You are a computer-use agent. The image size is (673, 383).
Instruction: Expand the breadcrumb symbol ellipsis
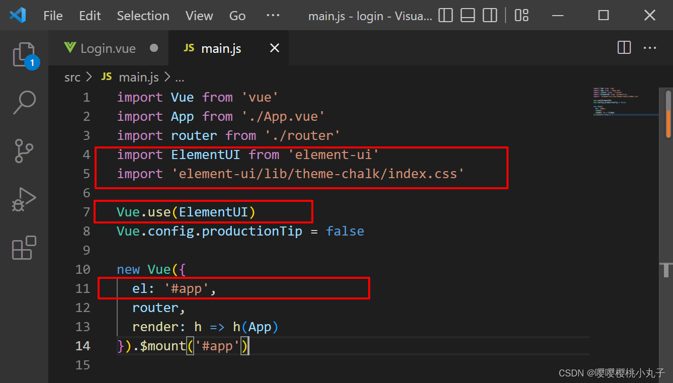click(180, 78)
